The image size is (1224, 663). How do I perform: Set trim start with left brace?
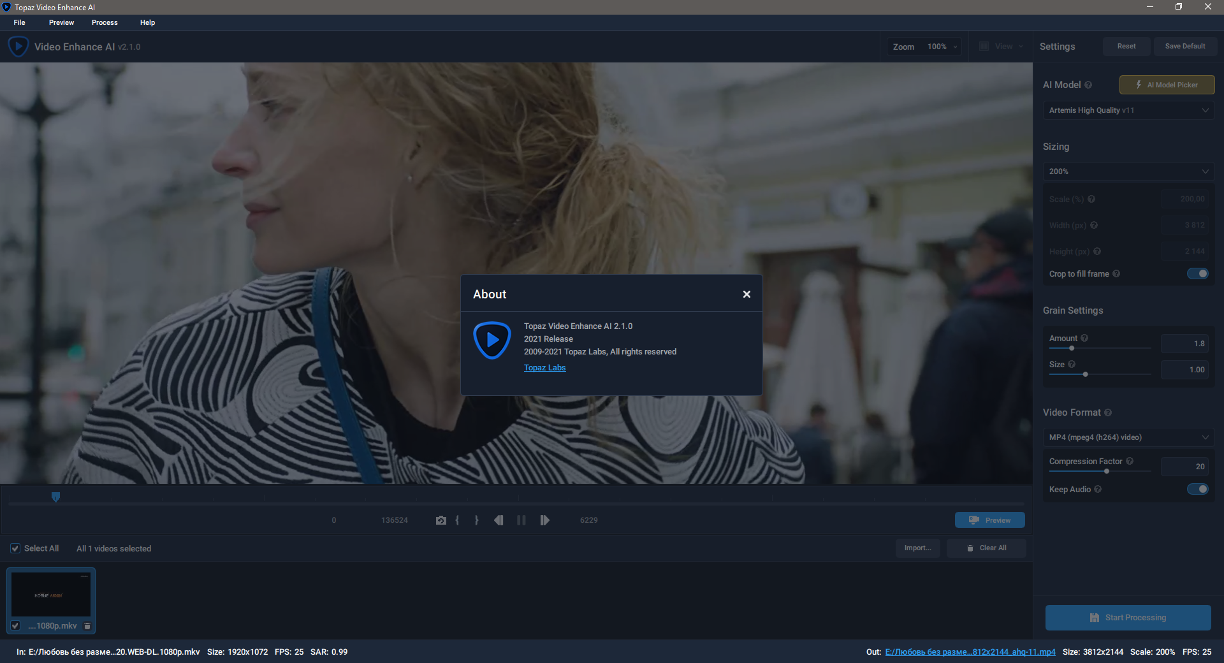click(457, 520)
